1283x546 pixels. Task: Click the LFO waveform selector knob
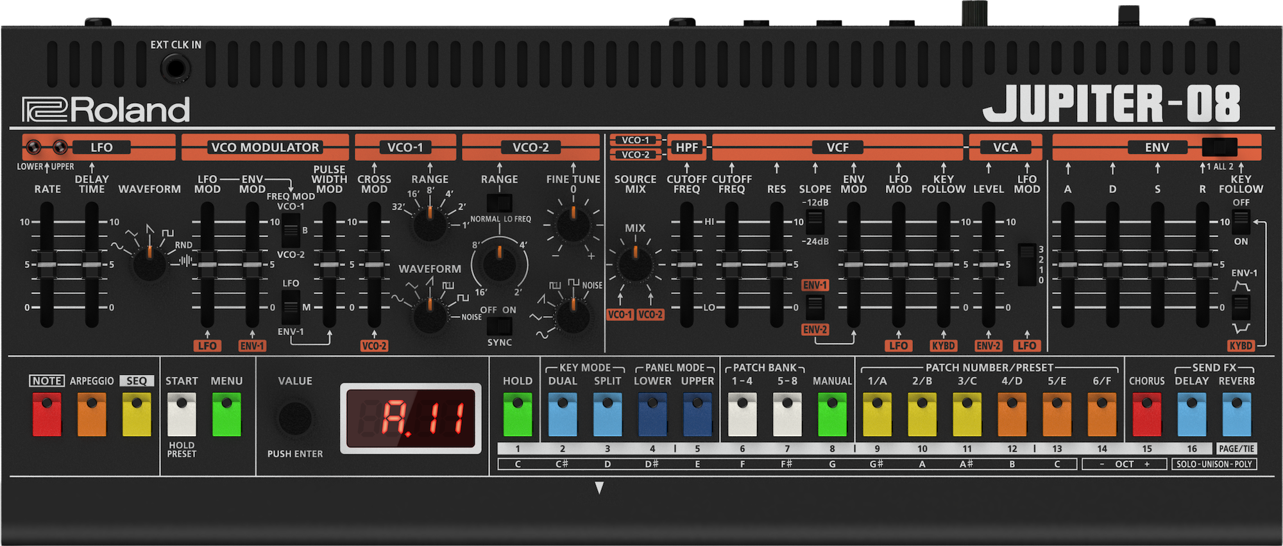pyautogui.click(x=149, y=263)
